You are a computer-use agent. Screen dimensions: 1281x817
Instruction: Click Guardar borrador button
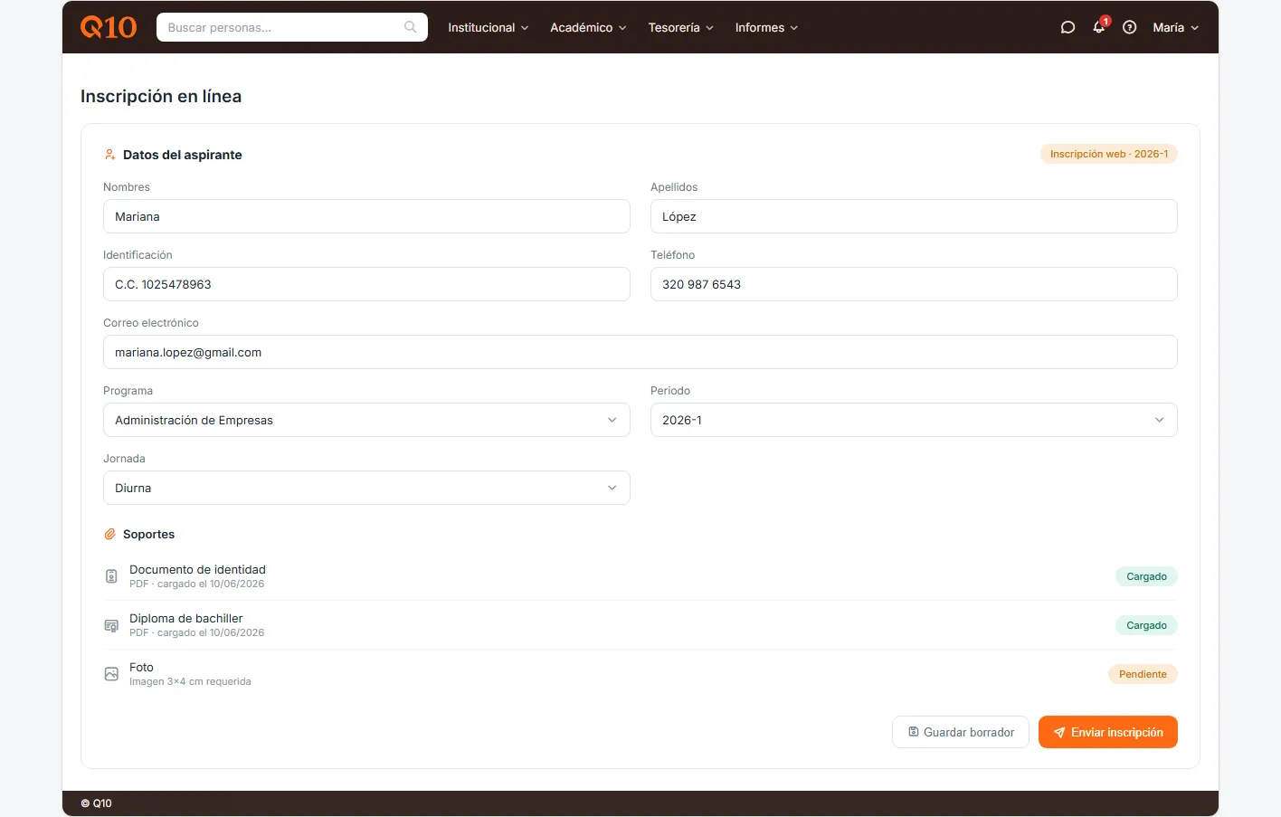coord(961,732)
